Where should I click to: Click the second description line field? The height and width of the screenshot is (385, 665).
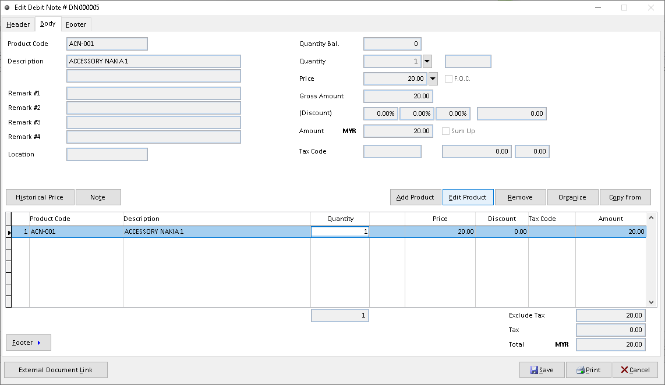(x=154, y=76)
